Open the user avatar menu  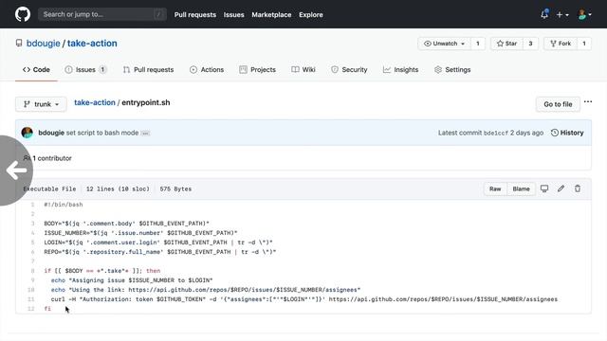(x=584, y=15)
